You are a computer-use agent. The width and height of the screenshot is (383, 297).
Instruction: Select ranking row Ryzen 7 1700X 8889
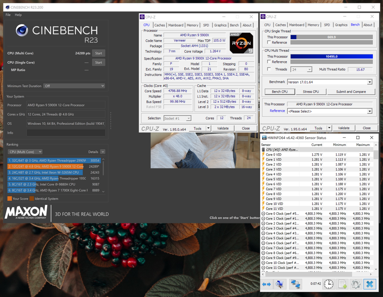[54, 190]
